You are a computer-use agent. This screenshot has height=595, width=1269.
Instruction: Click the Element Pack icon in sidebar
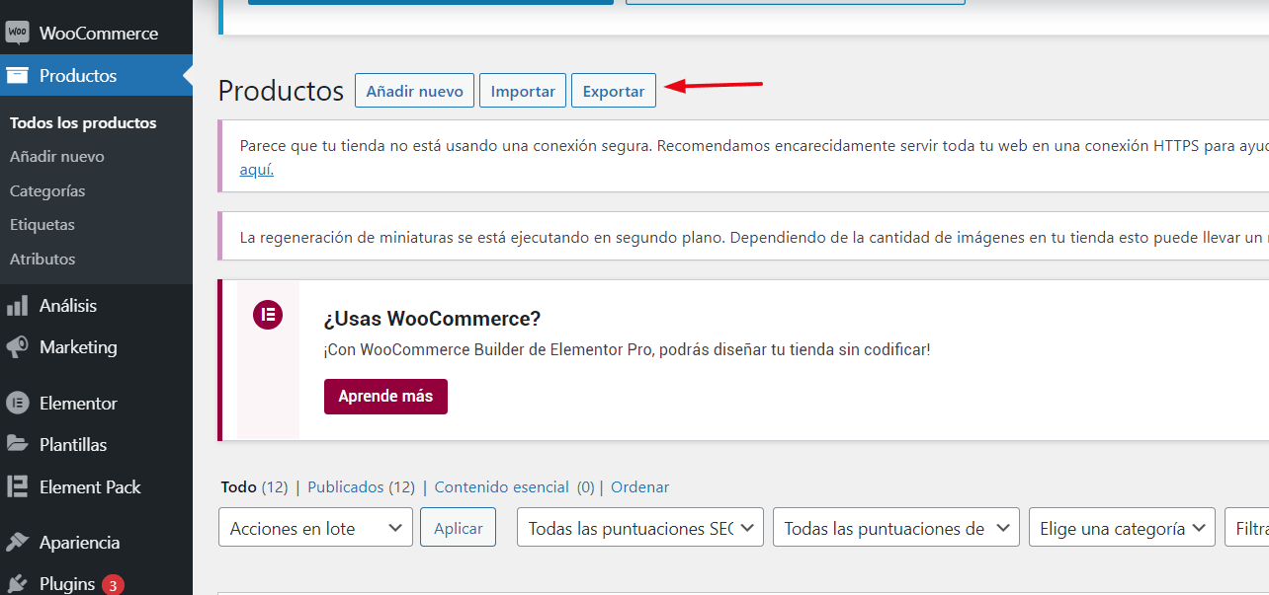point(17,486)
